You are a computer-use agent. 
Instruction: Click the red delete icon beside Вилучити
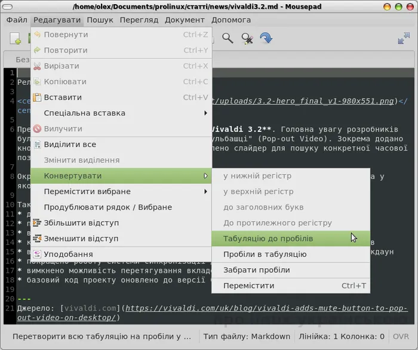point(37,129)
